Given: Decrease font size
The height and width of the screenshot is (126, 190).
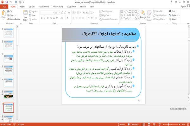Looking at the screenshot, I should 65,13.
